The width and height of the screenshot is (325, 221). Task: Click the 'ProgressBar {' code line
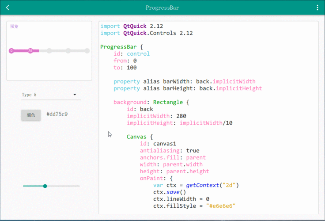121,47
